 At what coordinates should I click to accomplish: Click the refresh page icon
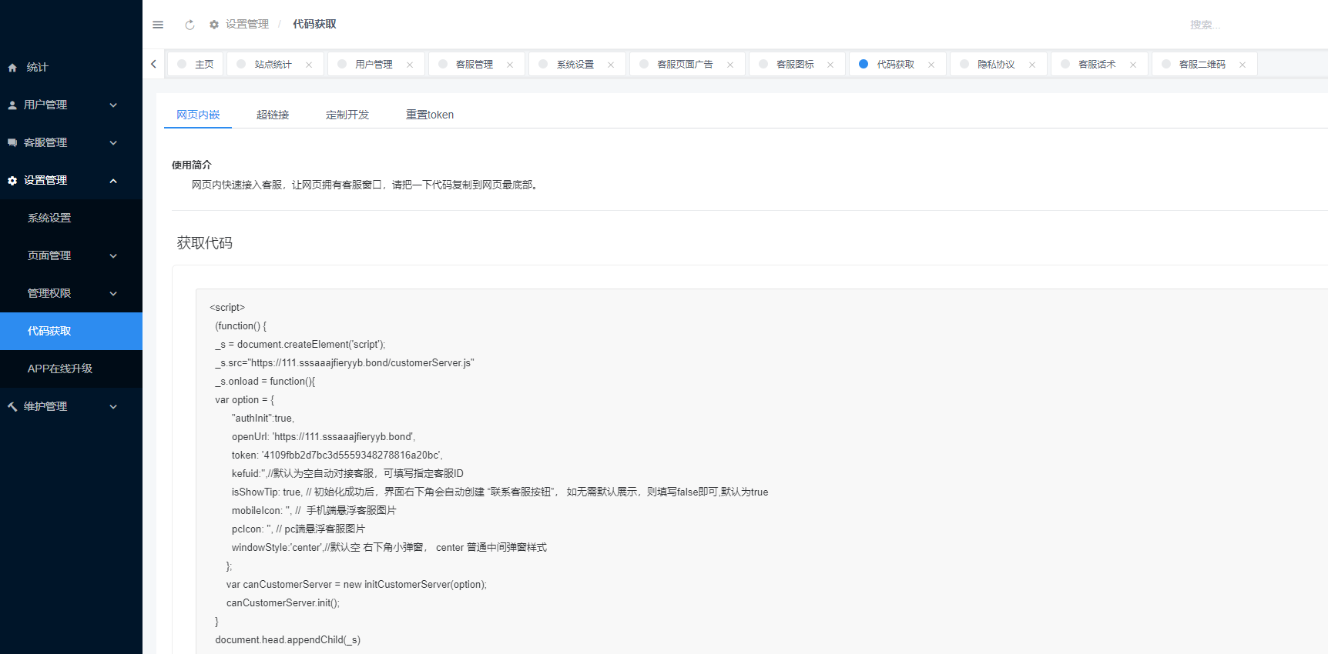point(189,25)
